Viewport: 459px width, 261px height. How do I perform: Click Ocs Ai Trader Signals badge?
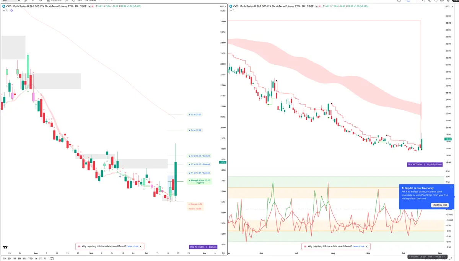pos(203,247)
